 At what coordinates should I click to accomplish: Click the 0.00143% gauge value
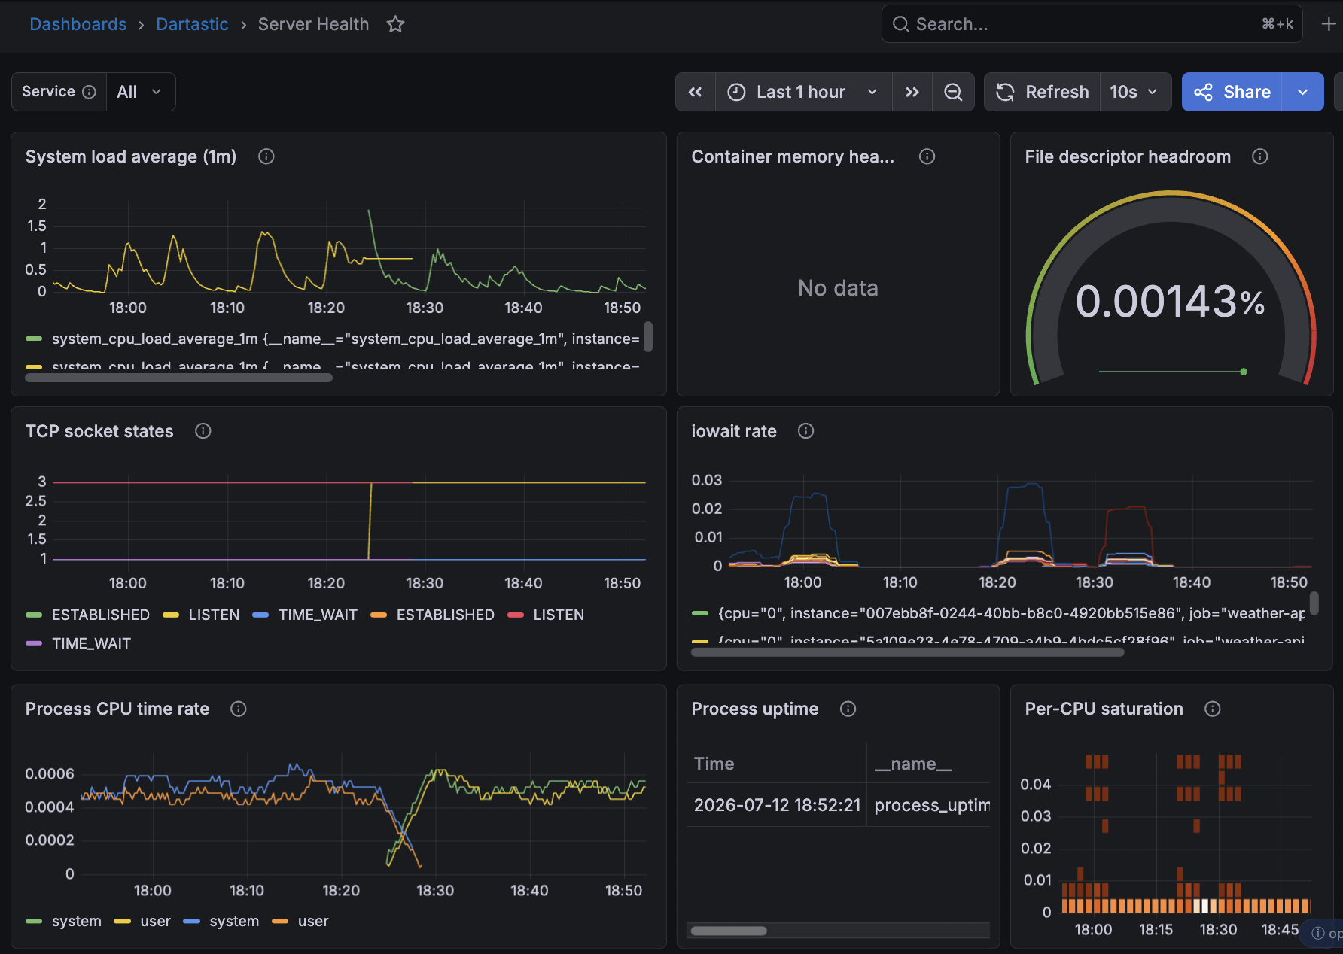(1171, 302)
